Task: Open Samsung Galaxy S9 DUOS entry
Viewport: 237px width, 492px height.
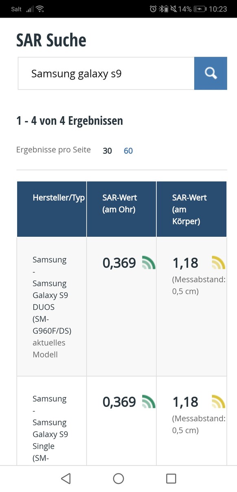Action: coord(52,307)
